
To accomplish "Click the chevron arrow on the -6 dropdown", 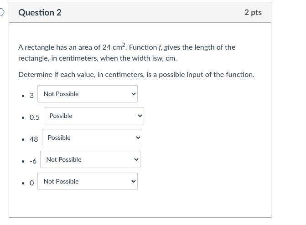I will coord(136,159).
